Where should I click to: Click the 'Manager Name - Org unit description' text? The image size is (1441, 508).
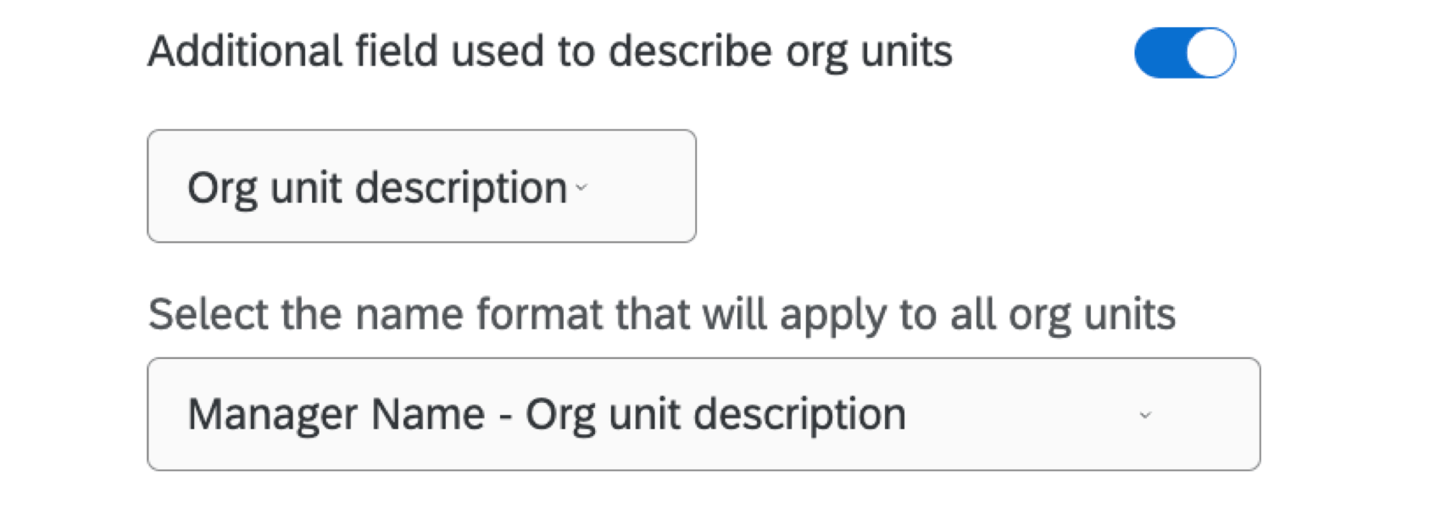[x=547, y=414]
